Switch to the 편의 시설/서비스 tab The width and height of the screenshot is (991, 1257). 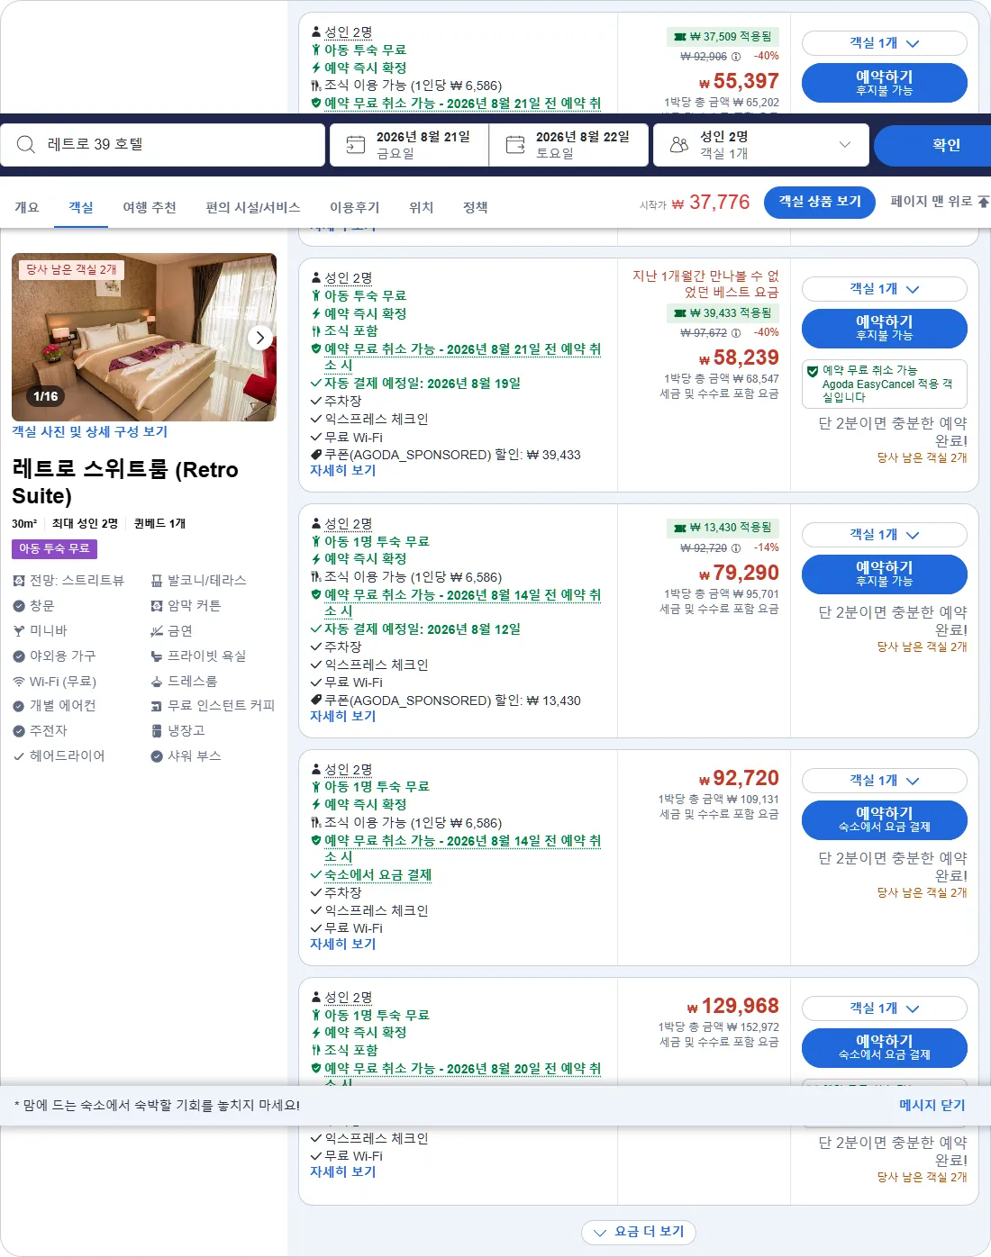coord(253,207)
